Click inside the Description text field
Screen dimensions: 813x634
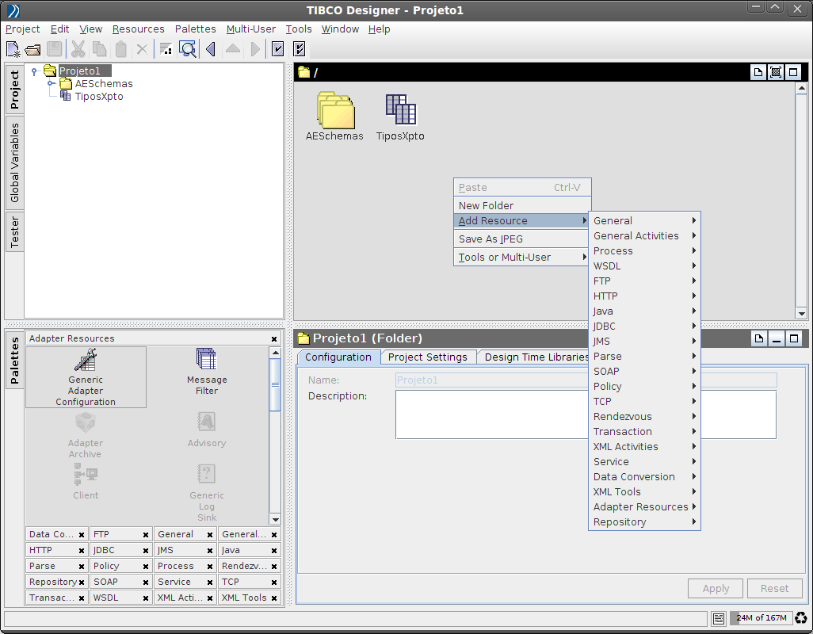[x=585, y=414]
